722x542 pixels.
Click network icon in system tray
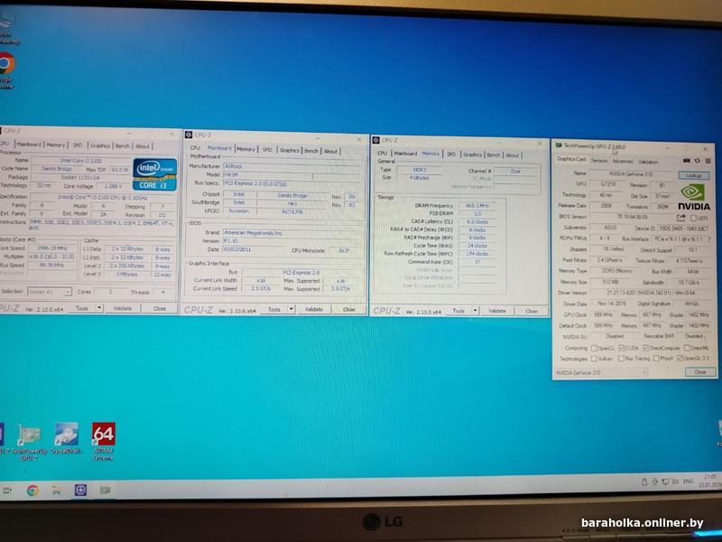point(665,481)
